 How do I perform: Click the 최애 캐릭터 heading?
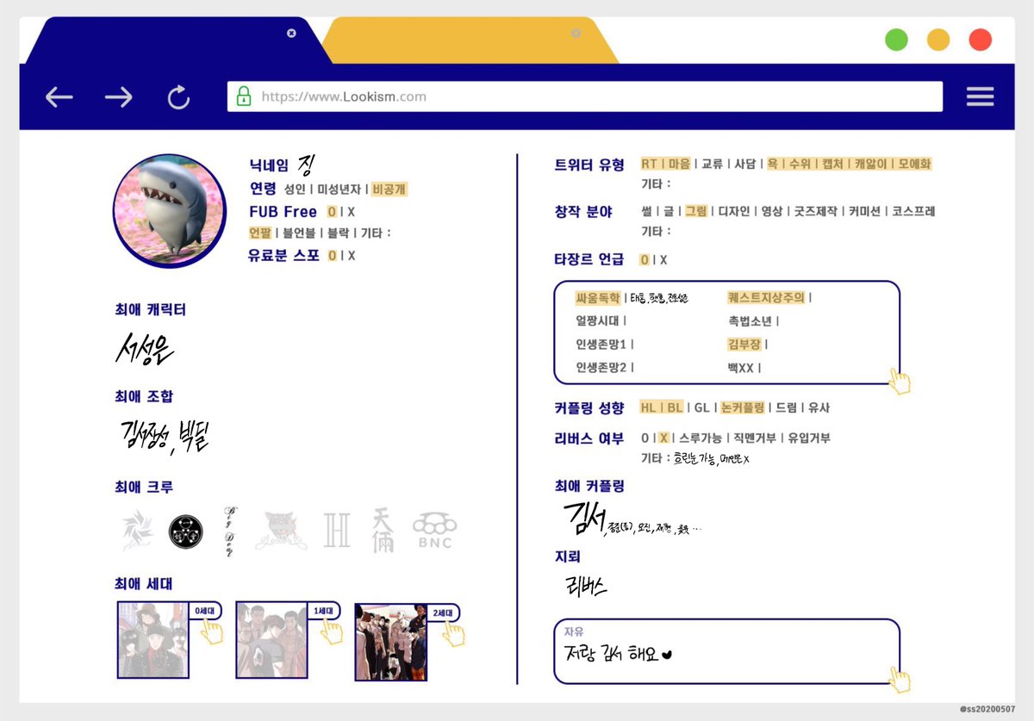pyautogui.click(x=150, y=310)
